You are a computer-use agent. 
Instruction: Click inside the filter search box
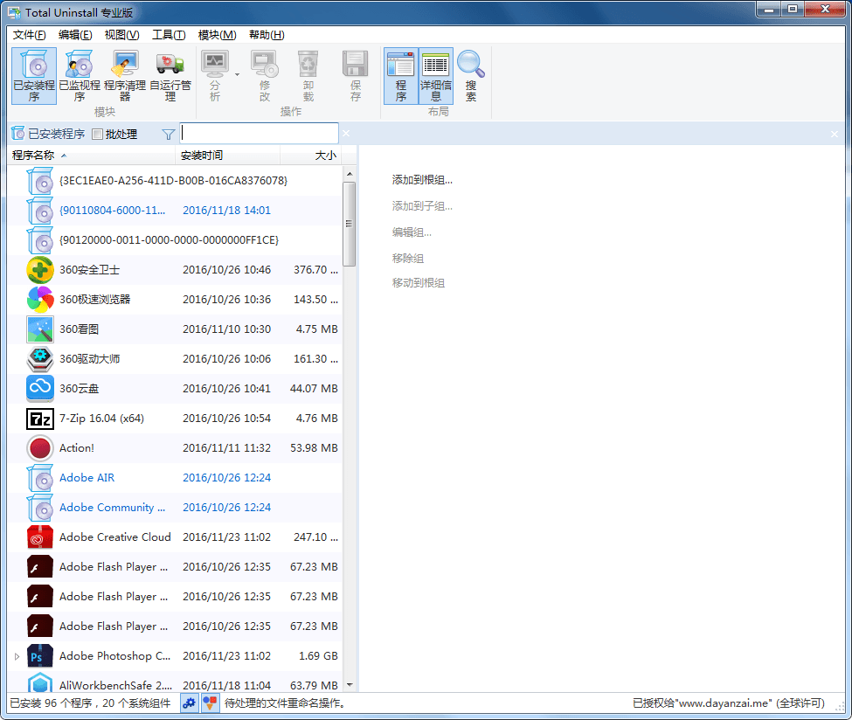point(259,133)
